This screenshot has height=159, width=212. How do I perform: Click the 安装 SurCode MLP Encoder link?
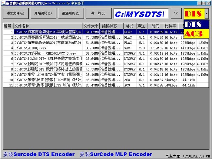116,154
